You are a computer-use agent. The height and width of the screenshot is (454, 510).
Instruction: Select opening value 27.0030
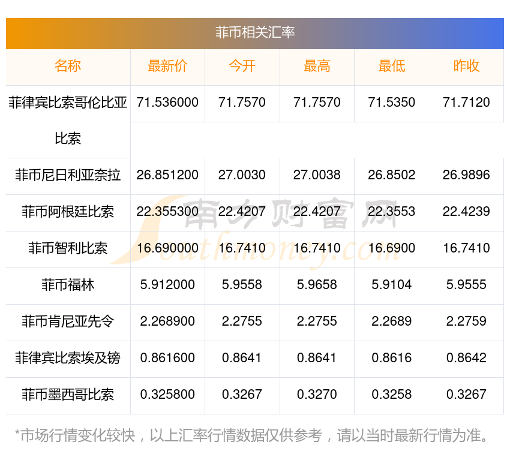point(242,175)
